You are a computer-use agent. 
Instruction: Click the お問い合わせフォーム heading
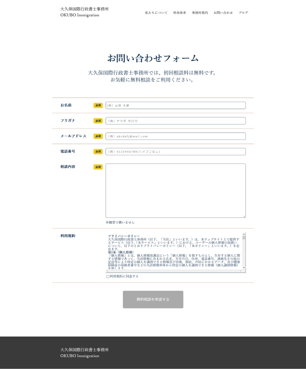[153, 58]
